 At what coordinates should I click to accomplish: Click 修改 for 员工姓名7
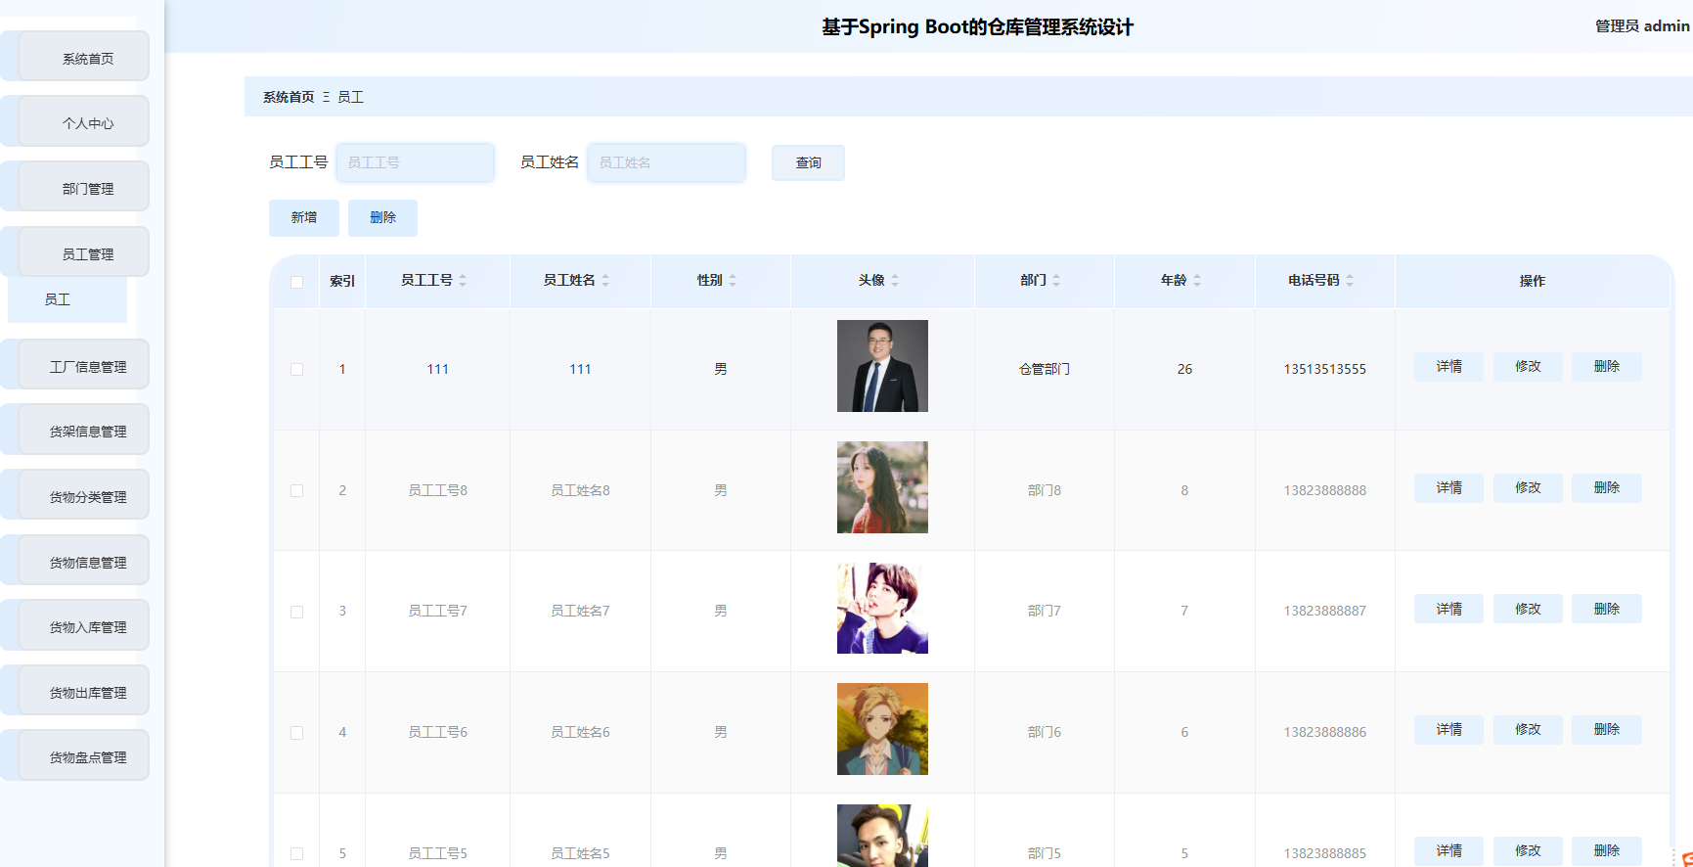1528,609
